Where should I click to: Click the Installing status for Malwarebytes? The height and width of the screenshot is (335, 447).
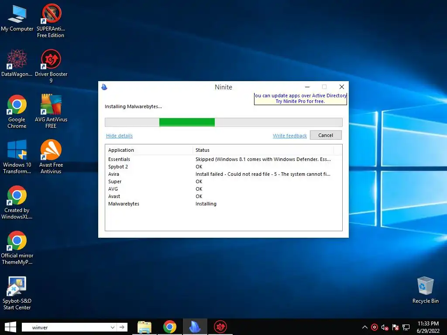(206, 204)
